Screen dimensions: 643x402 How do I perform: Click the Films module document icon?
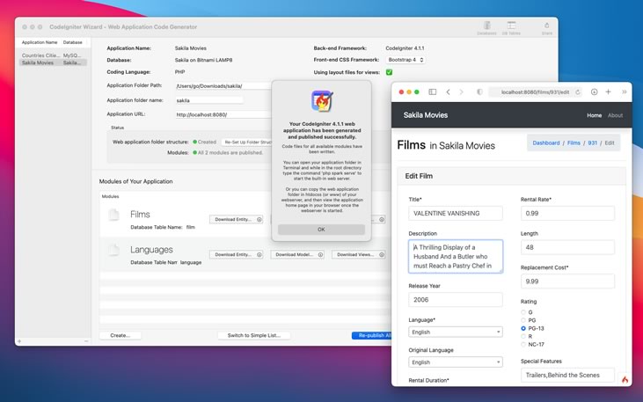(113, 215)
